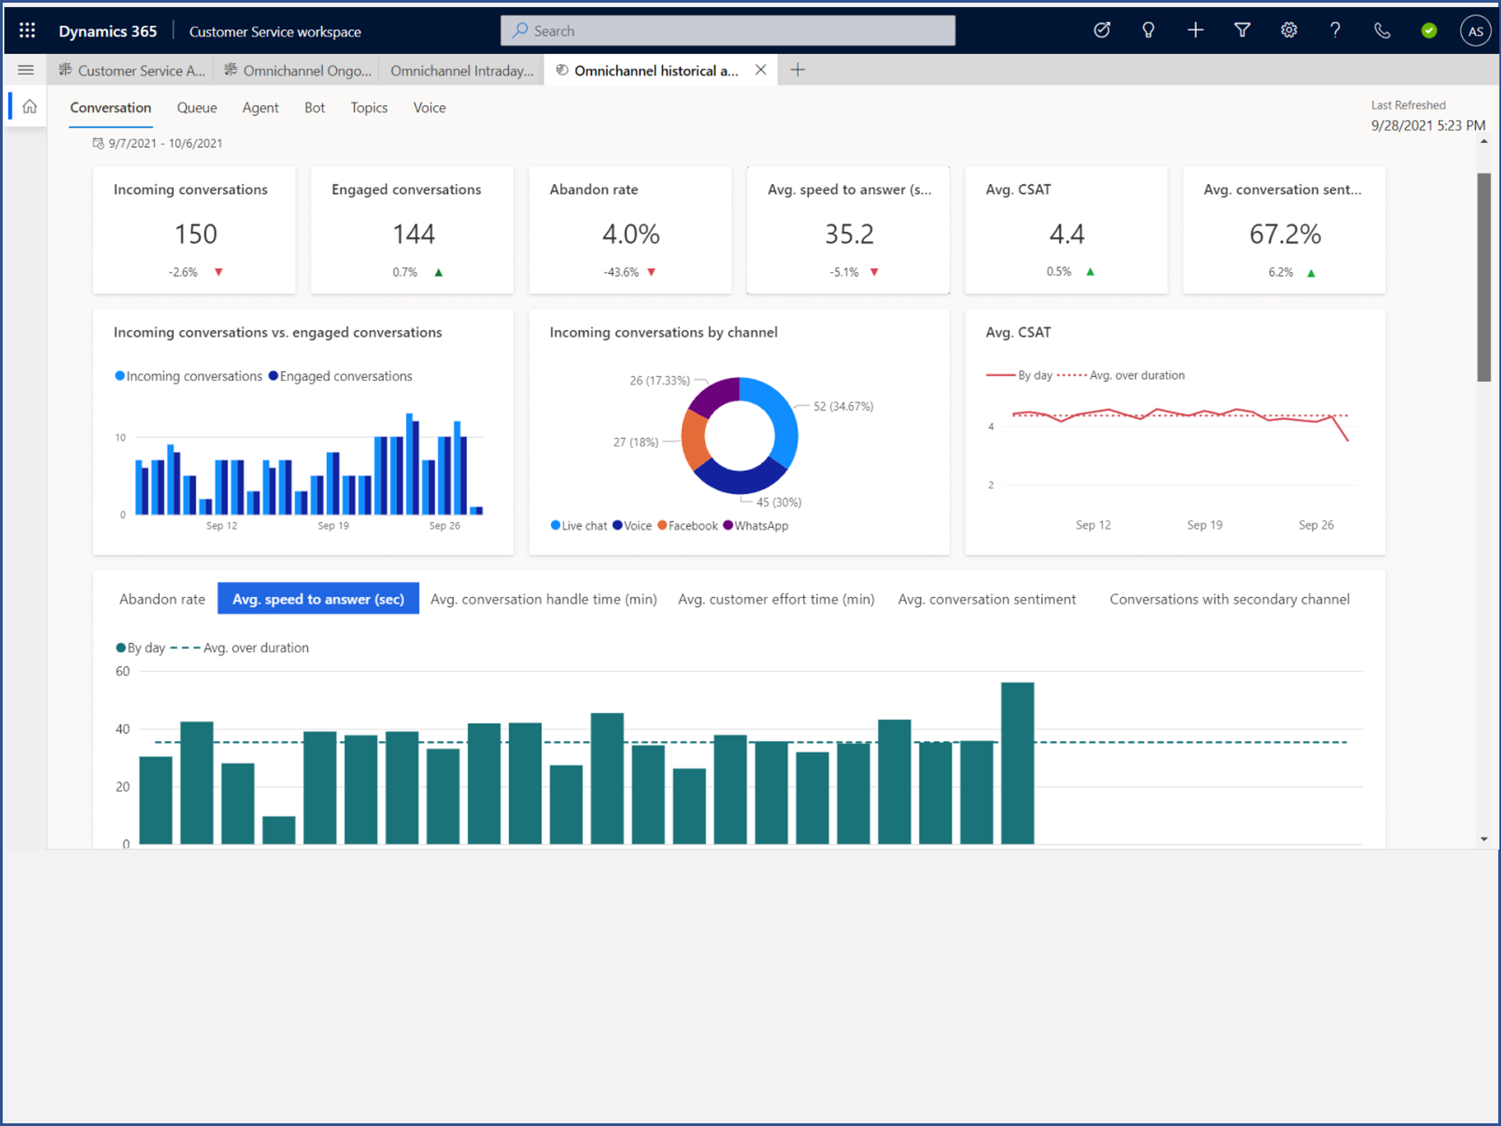The width and height of the screenshot is (1501, 1126).
Task: Switch to the Queue report tab
Action: (x=197, y=108)
